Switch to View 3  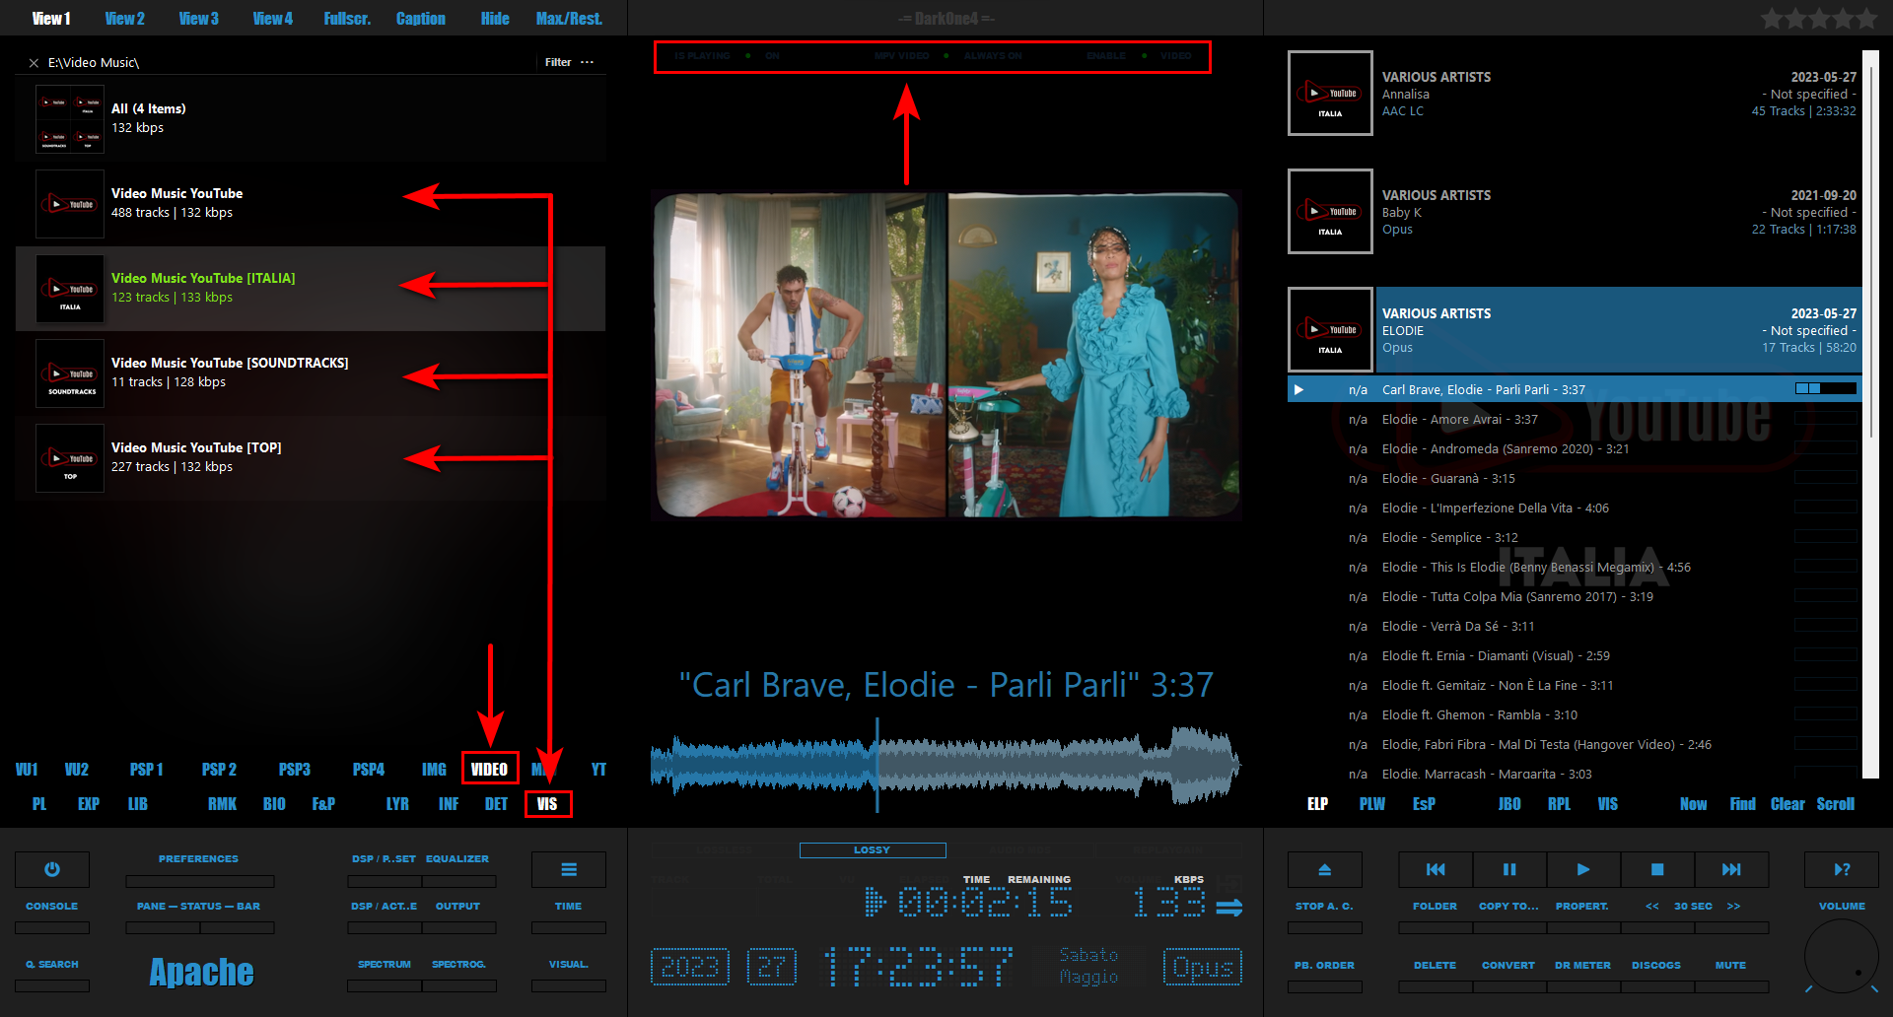tap(199, 19)
